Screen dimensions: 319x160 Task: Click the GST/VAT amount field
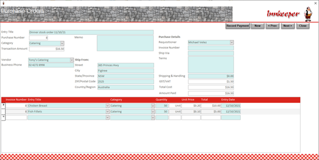point(211,82)
